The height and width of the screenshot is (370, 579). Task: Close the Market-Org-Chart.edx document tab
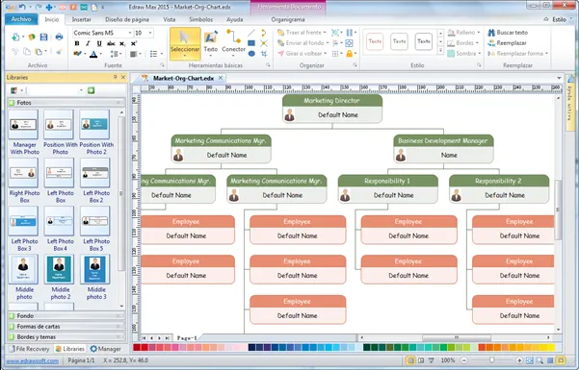tap(221, 78)
